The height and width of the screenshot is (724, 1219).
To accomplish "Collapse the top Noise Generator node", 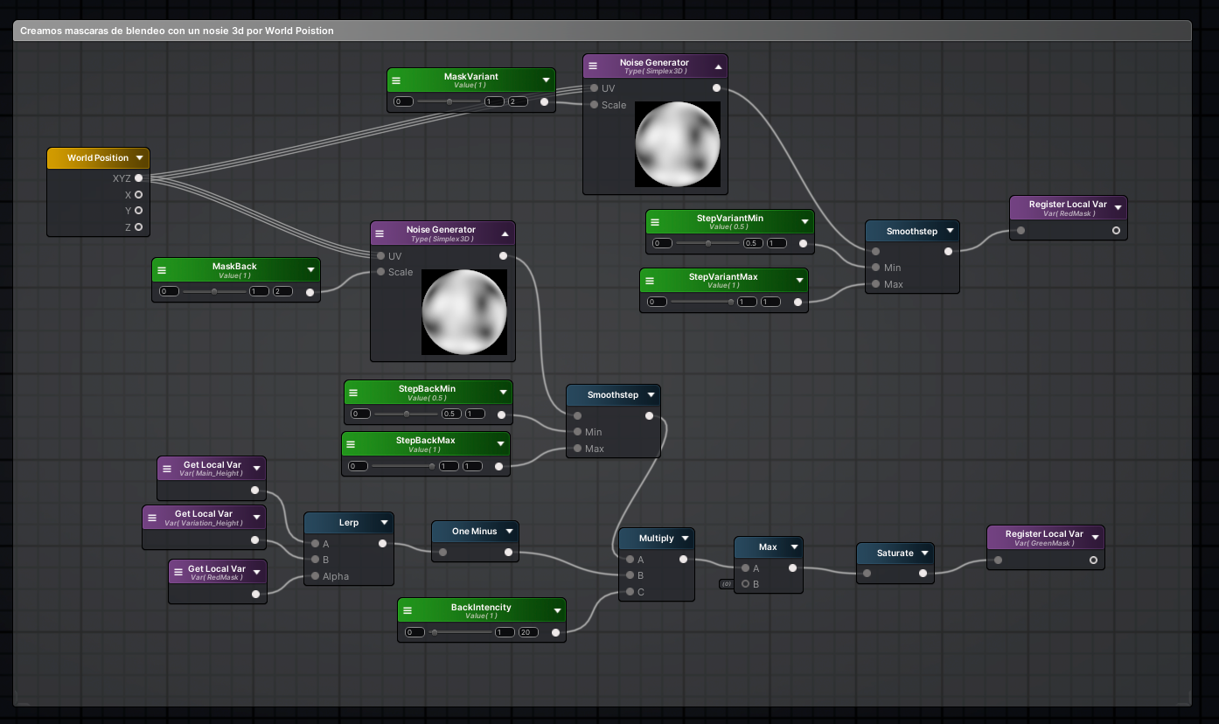I will [x=720, y=66].
